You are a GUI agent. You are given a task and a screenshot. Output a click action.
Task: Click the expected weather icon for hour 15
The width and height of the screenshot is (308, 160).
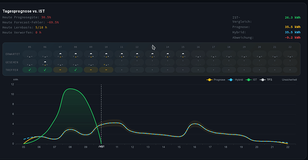tap(183, 54)
